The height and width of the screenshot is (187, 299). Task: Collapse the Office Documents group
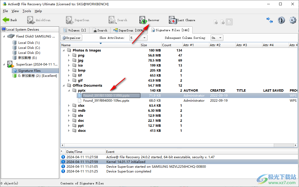coord(64,86)
